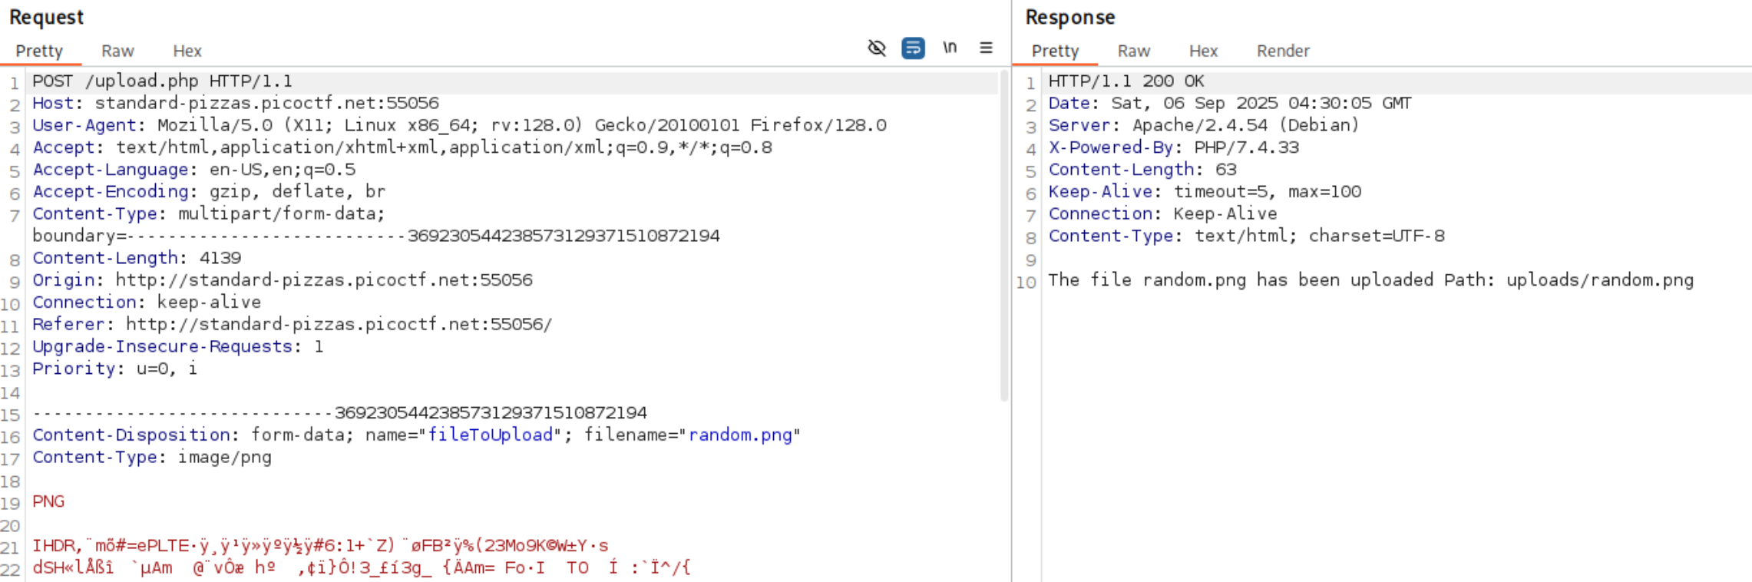Open the Response Raw tab
Image resolution: width=1752 pixels, height=582 pixels.
click(x=1134, y=51)
